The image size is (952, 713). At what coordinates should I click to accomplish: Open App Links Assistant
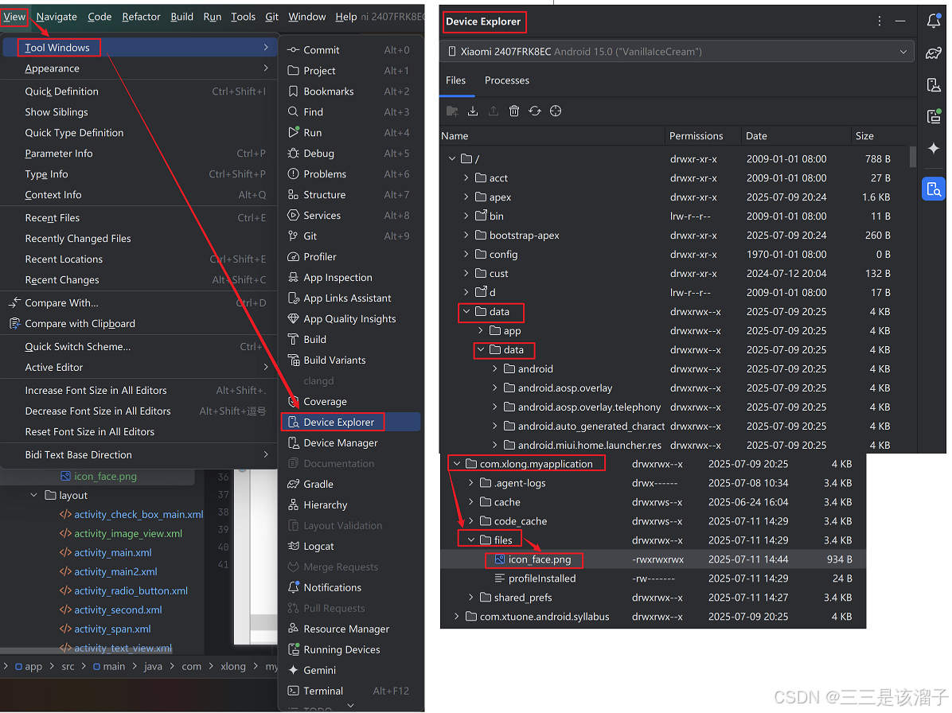coord(350,298)
